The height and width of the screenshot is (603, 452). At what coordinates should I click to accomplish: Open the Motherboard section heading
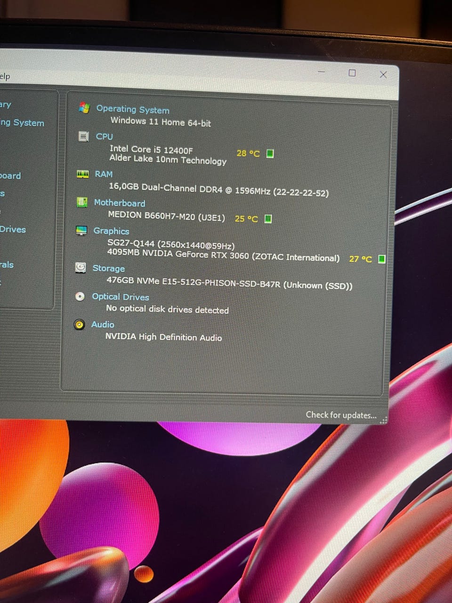pyautogui.click(x=120, y=203)
